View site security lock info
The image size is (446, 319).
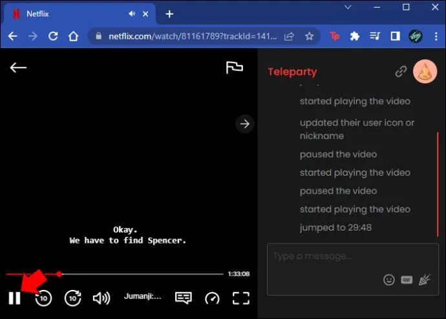[x=99, y=36]
